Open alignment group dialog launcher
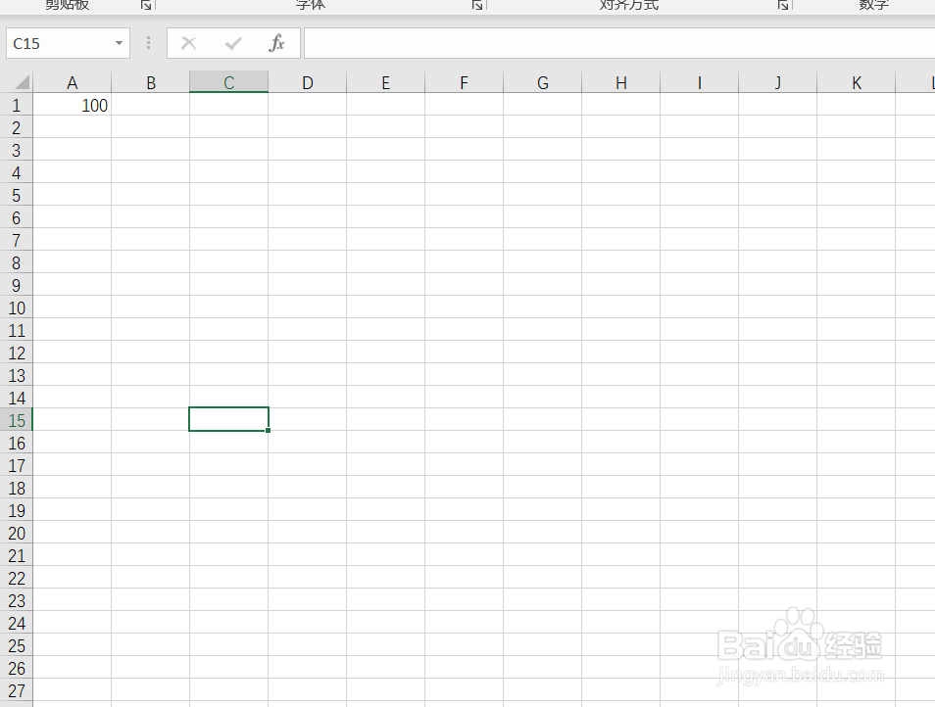 (x=783, y=5)
